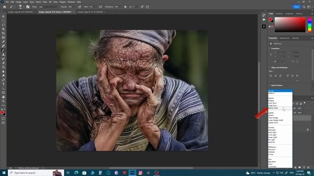Click foreground color swatch in toolbar
The image size is (314, 176).
tap(2, 112)
